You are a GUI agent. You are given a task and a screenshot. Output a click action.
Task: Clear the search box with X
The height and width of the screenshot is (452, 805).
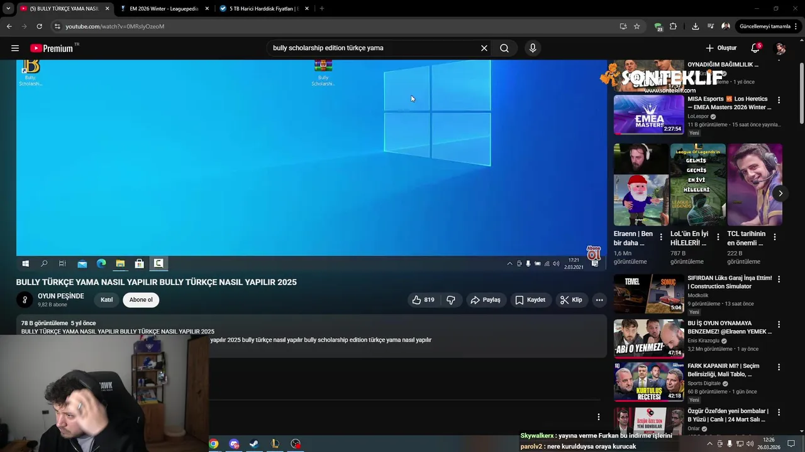click(484, 48)
